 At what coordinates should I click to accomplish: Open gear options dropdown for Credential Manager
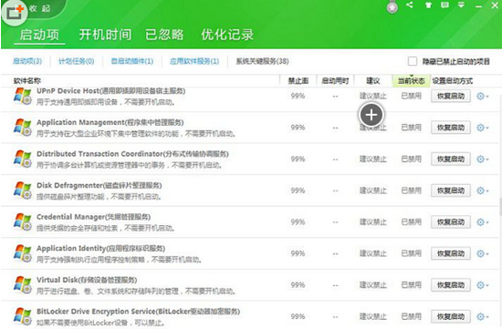coord(483,221)
